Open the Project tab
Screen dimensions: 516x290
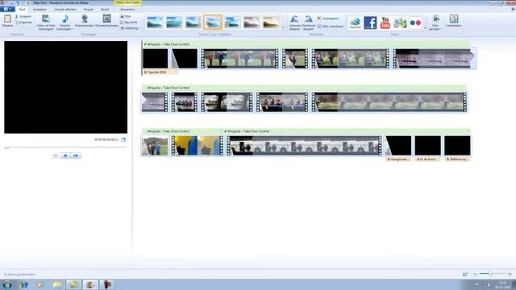tap(88, 9)
